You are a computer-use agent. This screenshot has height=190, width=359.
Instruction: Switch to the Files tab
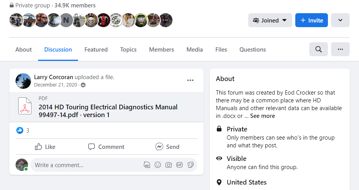221,50
